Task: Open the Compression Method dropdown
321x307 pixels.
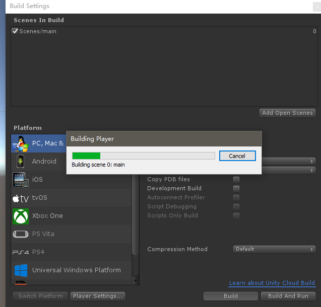Action: pyautogui.click(x=274, y=249)
